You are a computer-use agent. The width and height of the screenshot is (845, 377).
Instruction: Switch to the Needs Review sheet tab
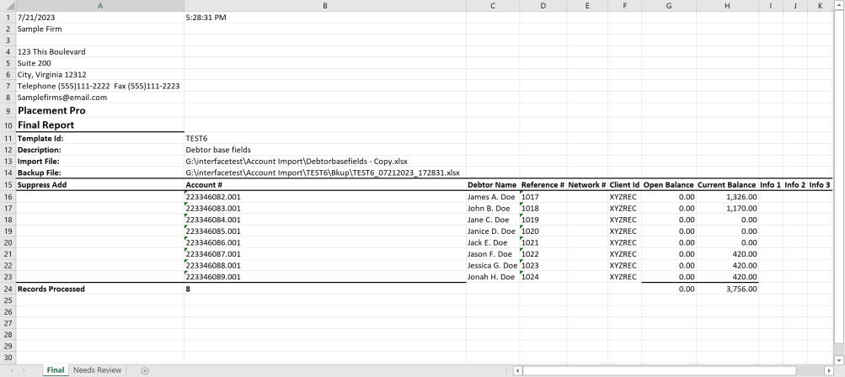click(x=97, y=370)
